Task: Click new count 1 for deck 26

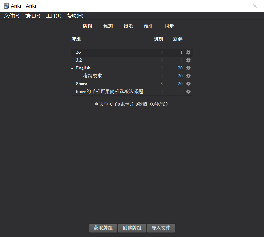Action: tap(181, 52)
